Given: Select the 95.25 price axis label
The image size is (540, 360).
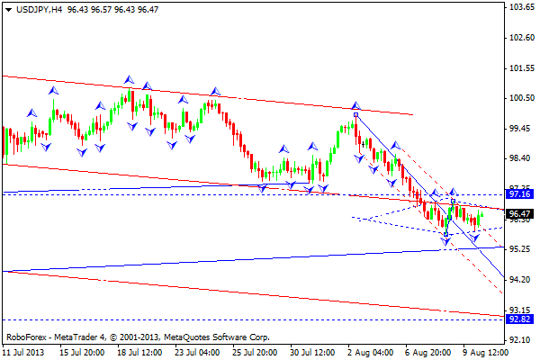Looking at the screenshot, I should (519, 249).
